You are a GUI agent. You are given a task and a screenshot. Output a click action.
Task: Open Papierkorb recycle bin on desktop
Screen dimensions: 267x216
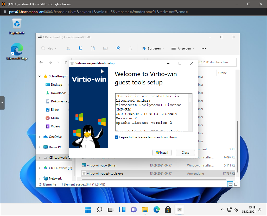coord(17,26)
